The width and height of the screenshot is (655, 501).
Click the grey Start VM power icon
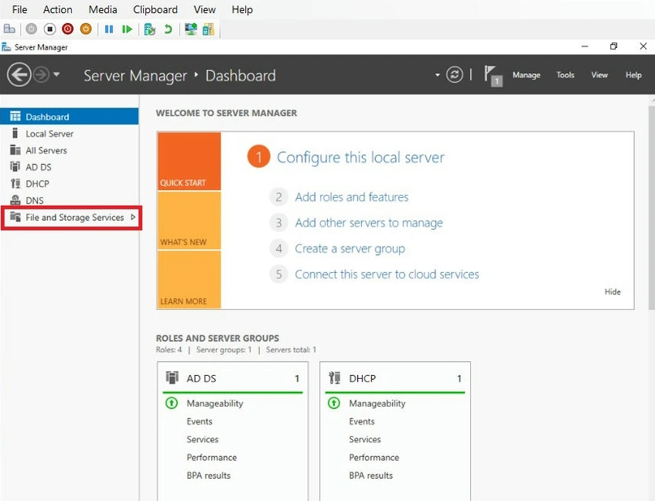[32, 29]
